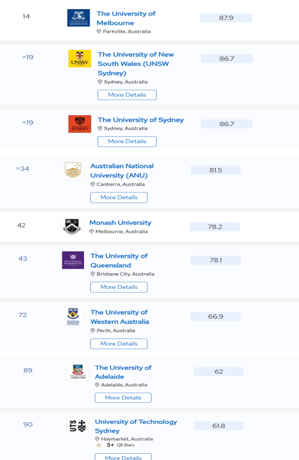The height and width of the screenshot is (460, 299).
Task: Open The University of Melbourne link
Action: click(x=126, y=18)
